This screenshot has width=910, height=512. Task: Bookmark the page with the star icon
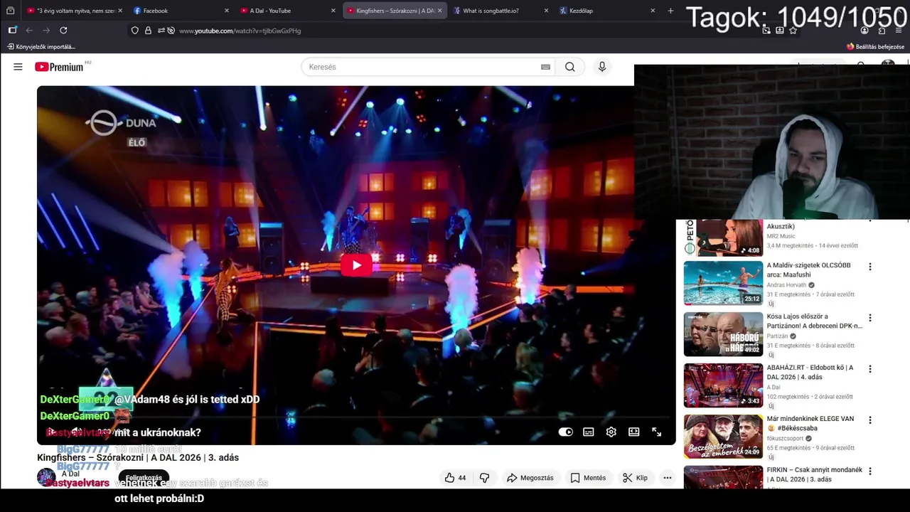793,31
